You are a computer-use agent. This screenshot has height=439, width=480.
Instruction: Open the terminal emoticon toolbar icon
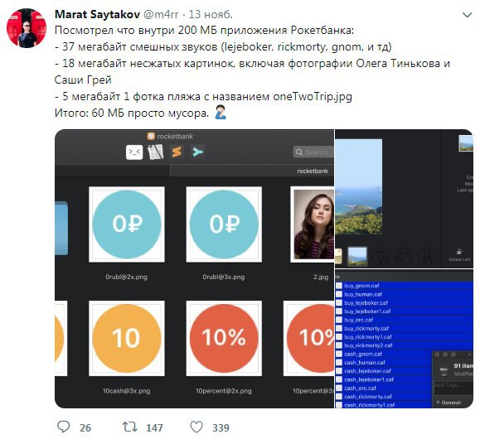[134, 152]
